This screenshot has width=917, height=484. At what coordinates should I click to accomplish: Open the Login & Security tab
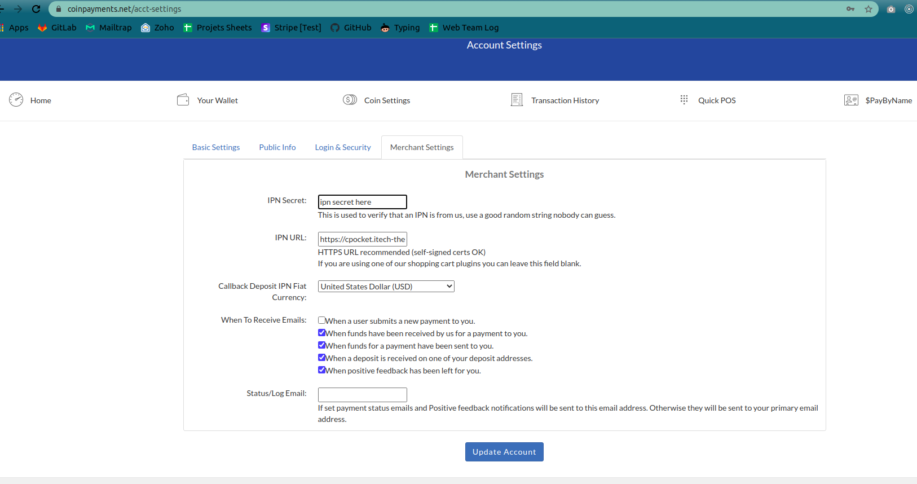tap(342, 147)
